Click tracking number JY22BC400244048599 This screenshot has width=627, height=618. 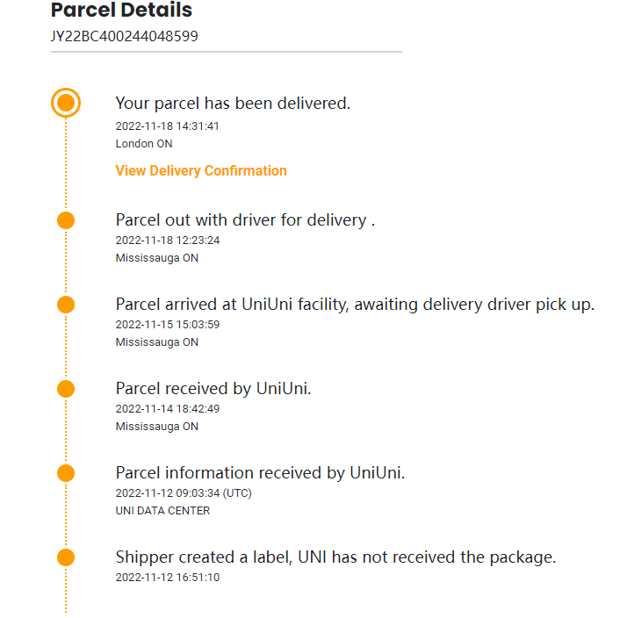(124, 37)
